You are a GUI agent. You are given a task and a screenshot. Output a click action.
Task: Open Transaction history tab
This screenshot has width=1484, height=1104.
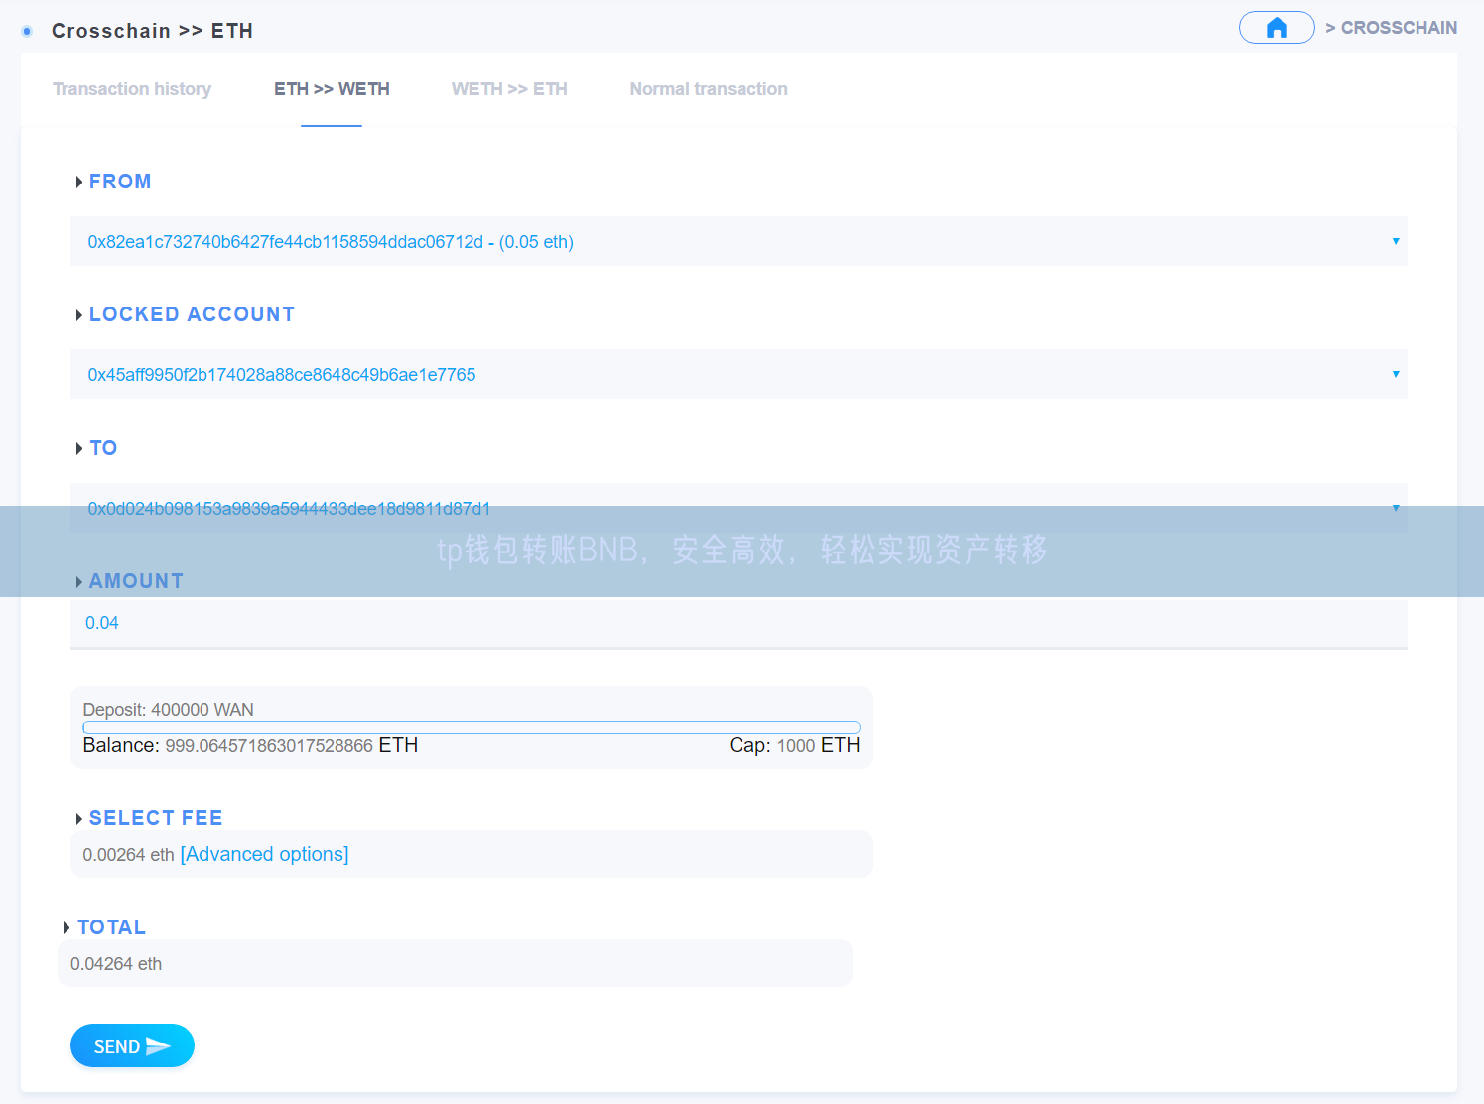[132, 89]
